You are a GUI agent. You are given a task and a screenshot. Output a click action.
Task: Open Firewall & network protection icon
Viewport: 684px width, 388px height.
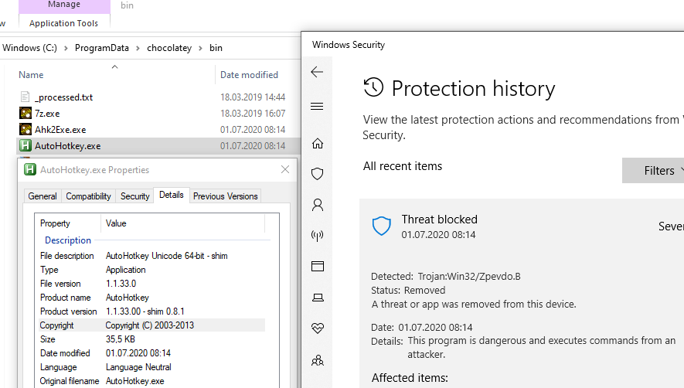[317, 236]
